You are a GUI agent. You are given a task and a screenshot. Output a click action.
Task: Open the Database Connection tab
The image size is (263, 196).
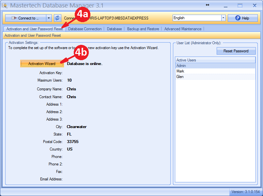click(85, 29)
